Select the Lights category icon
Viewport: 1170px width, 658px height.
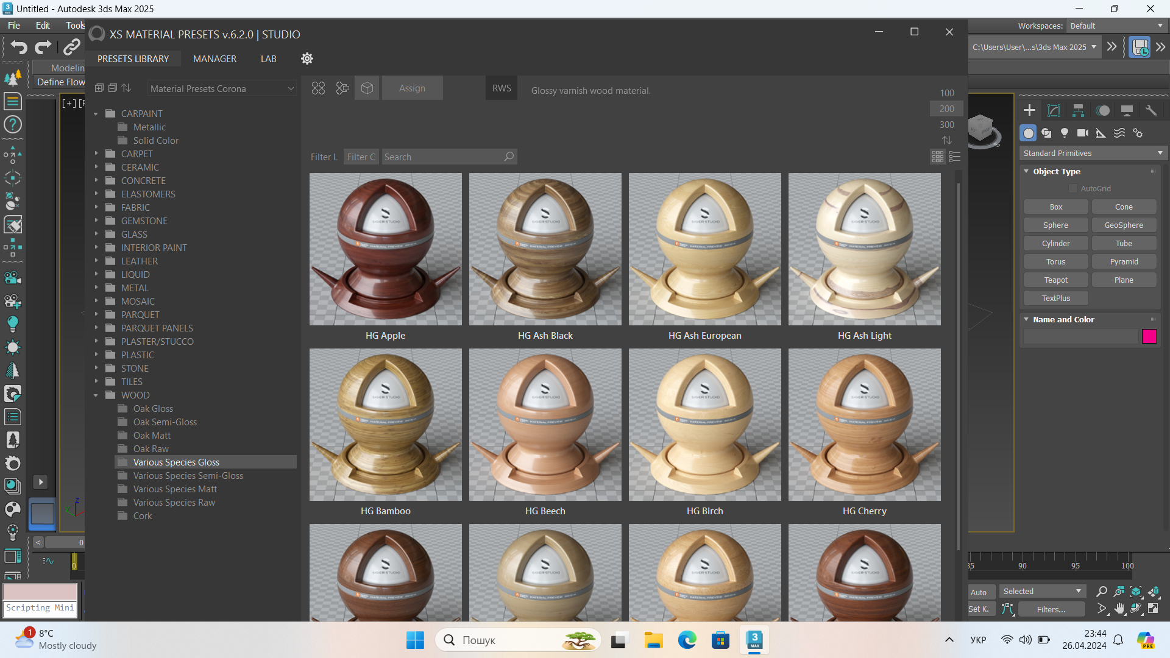[x=1065, y=133]
